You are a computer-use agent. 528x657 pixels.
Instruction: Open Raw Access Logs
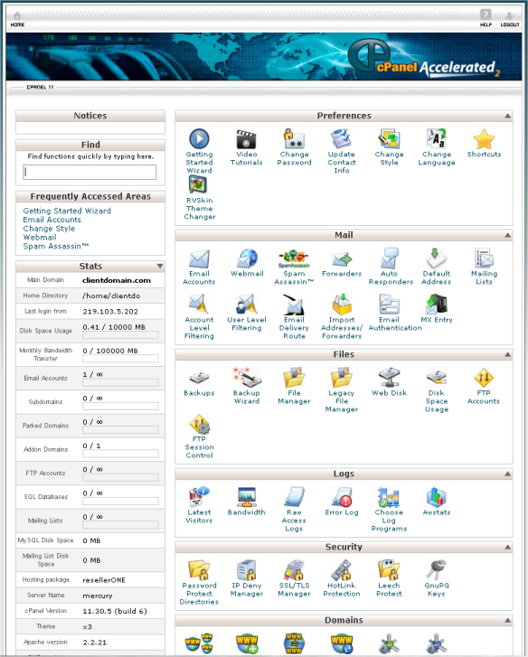pos(294,497)
